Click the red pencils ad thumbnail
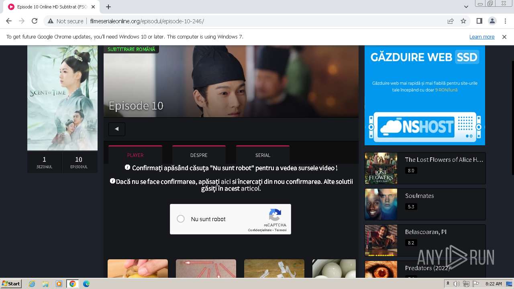514x289 pixels. tap(206, 269)
